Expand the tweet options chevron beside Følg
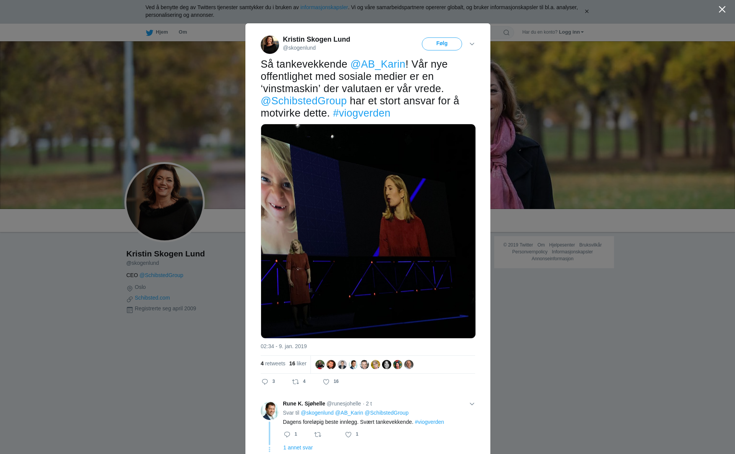The width and height of the screenshot is (735, 454). click(472, 44)
